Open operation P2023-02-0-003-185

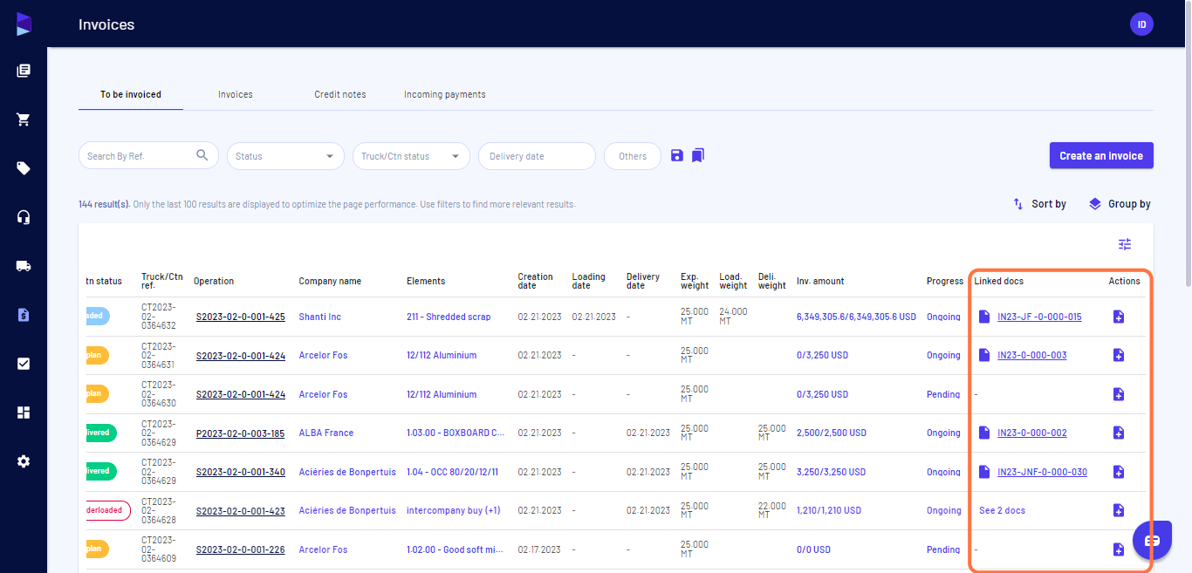coord(240,433)
